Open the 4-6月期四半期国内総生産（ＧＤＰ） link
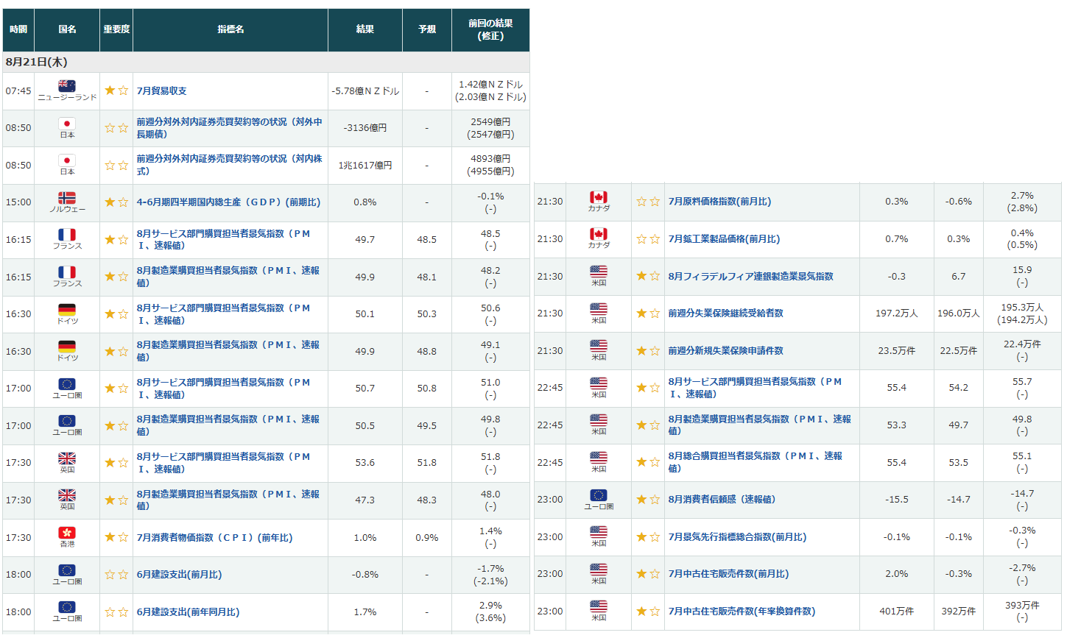 coord(228,202)
